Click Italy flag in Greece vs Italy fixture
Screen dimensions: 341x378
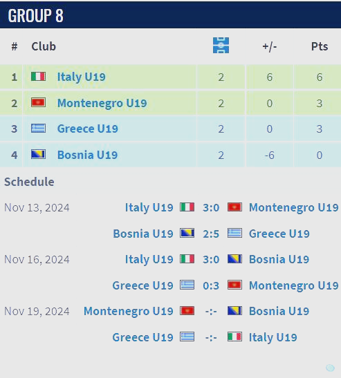pyautogui.click(x=234, y=337)
